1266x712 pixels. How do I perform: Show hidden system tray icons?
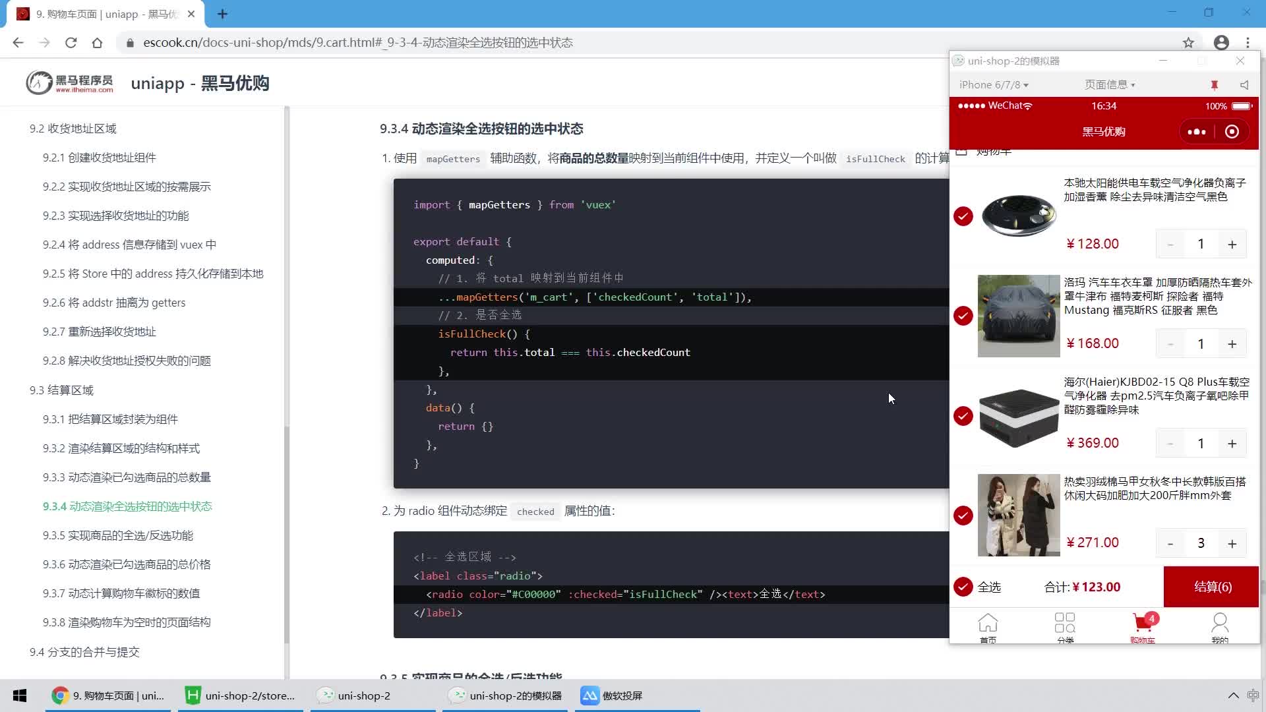[1233, 696]
